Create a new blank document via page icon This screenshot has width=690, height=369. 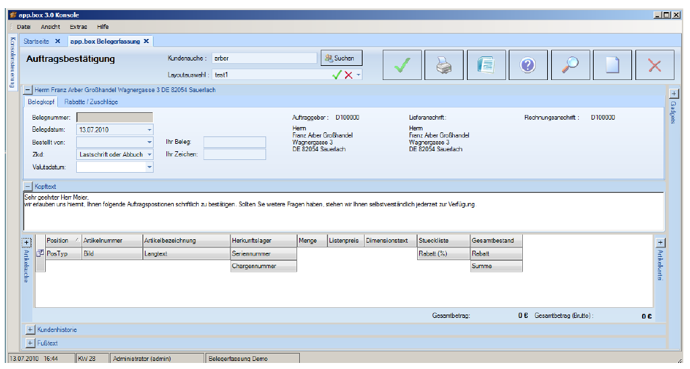[x=612, y=65]
